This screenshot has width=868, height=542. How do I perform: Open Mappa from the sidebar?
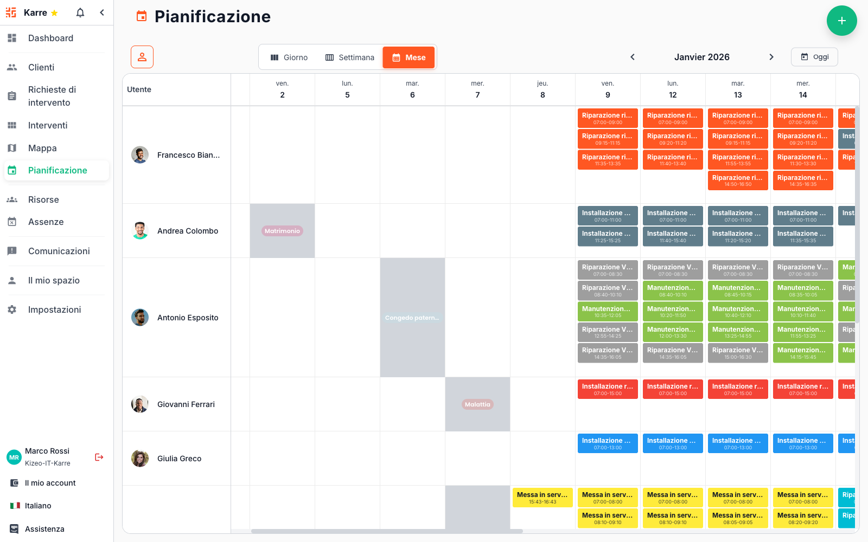(x=42, y=148)
